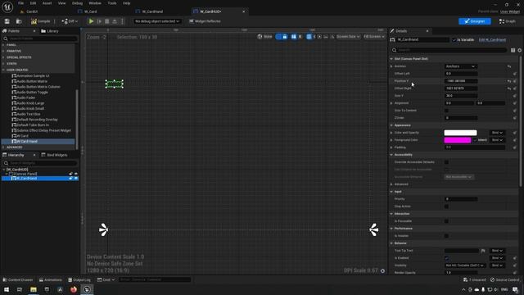Toggle the Size To Content checkbox
The width and height of the screenshot is (524, 295).
[446, 111]
